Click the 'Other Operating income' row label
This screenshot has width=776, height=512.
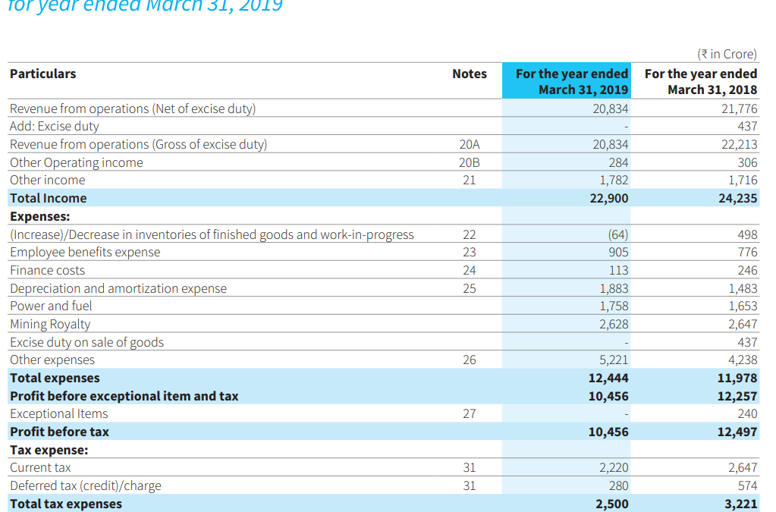[x=76, y=162]
